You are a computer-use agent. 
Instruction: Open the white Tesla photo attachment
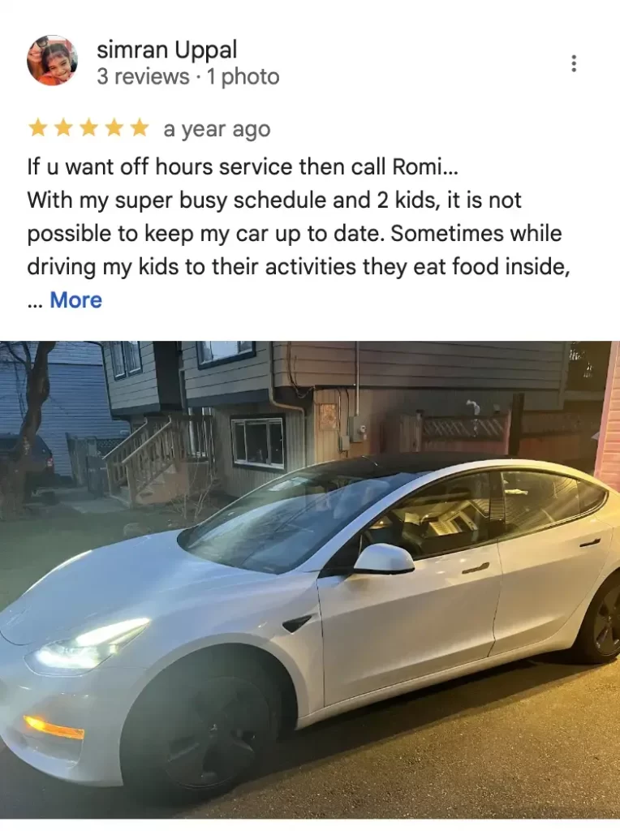[x=310, y=579]
